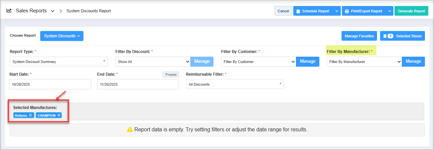Open the Filter By Customer dropdown
Viewport: 434px width, 150px height.
pyautogui.click(x=258, y=62)
